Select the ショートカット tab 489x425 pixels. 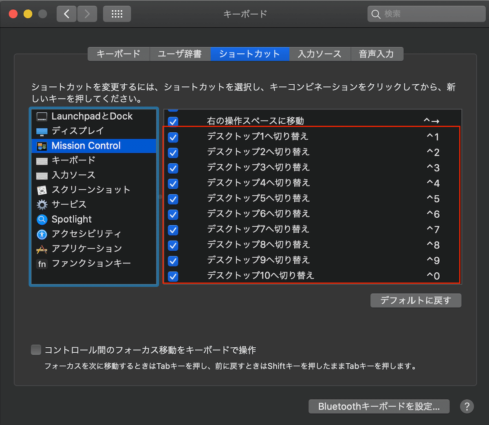pyautogui.click(x=250, y=54)
